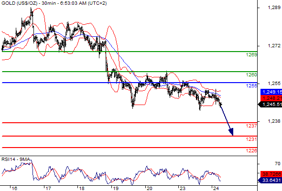Click the 1,289 price axis label
Image resolution: width=282 pixels, height=191 pixels.
pyautogui.click(x=274, y=8)
